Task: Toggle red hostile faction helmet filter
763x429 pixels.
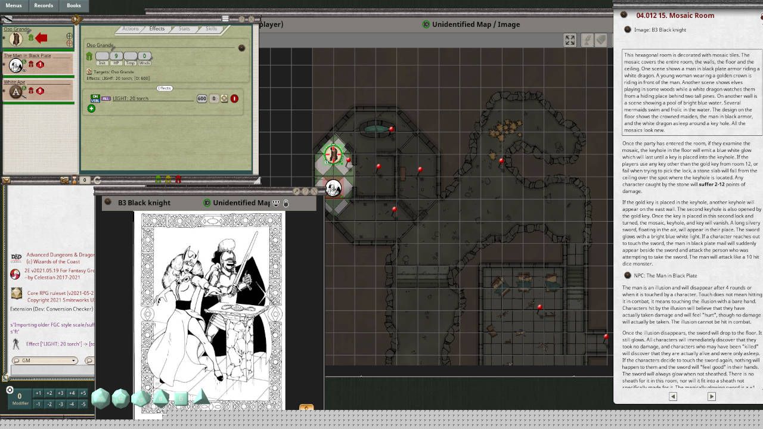Action: [x=178, y=179]
